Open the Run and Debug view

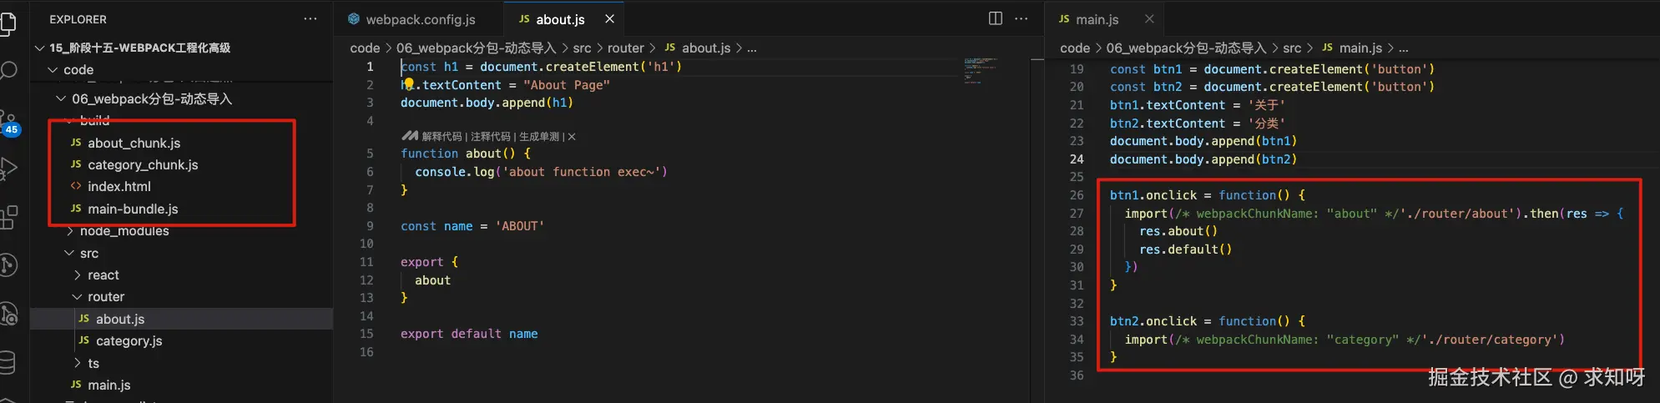coord(8,169)
